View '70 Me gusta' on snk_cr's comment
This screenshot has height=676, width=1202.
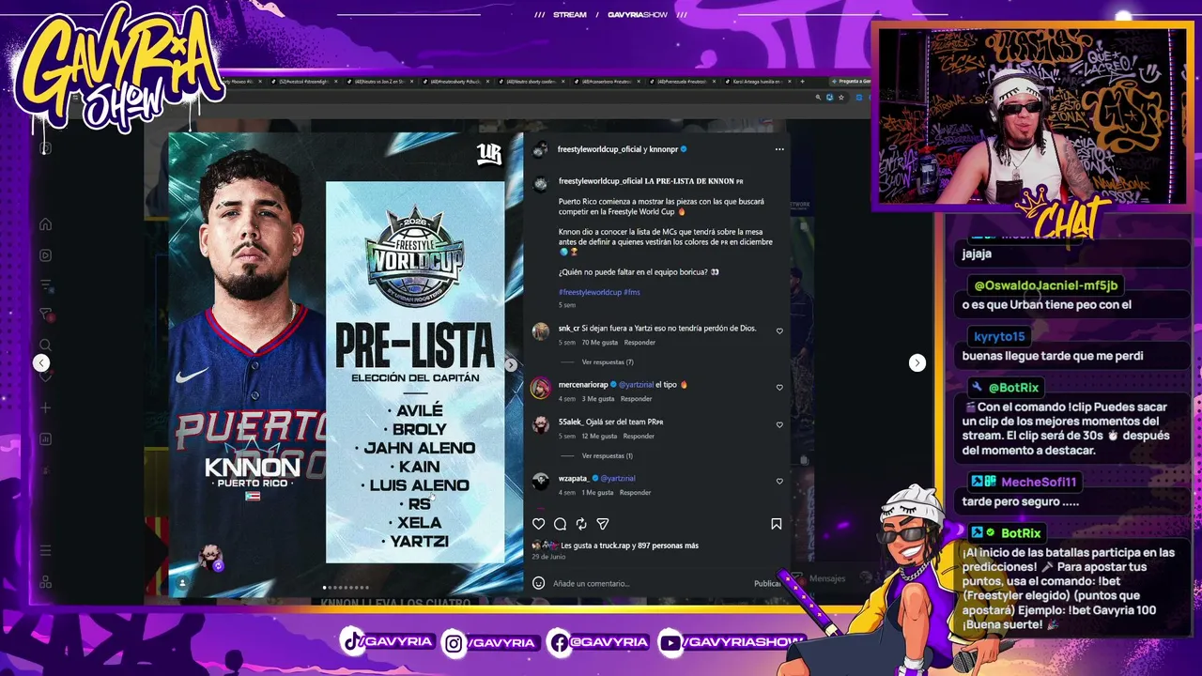click(600, 343)
